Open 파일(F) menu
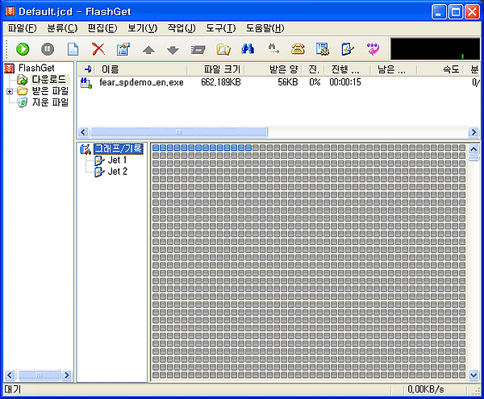The width and height of the screenshot is (484, 399). [x=22, y=28]
